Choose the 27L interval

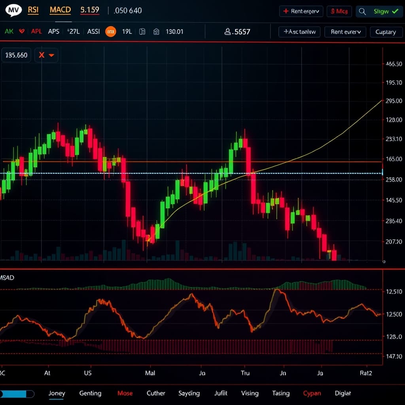point(74,32)
